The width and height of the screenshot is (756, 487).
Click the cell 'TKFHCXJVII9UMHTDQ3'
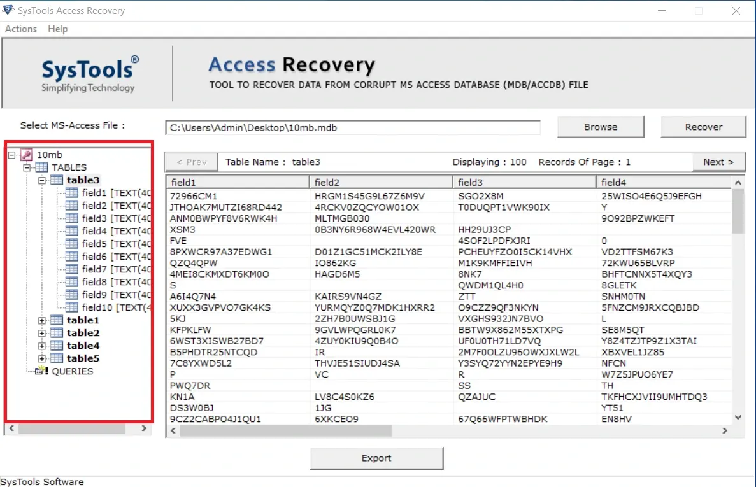(654, 397)
